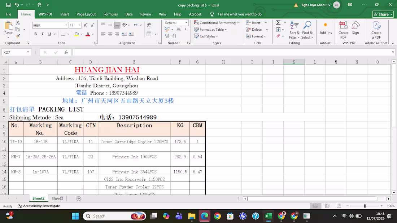The image size is (397, 223).
Task: Open the Sheet3 worksheet tab
Action: [x=57, y=199]
